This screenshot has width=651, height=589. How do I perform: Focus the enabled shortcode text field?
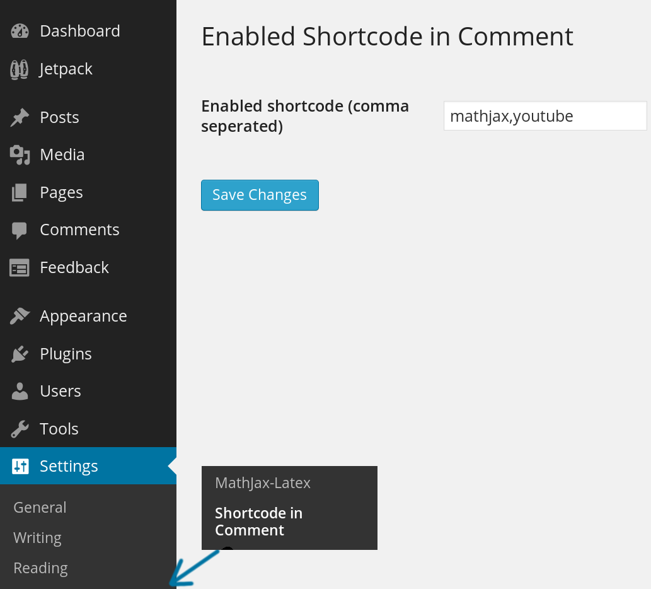(x=545, y=116)
